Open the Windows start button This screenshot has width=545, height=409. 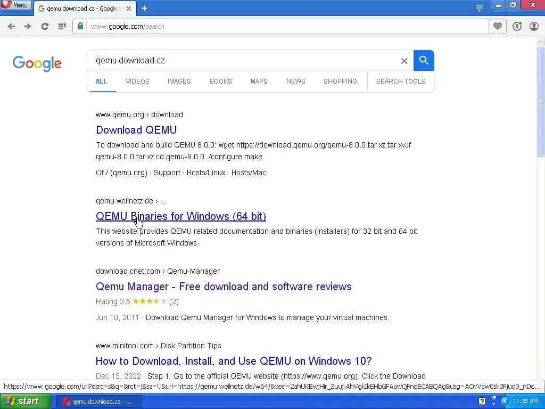(x=26, y=402)
